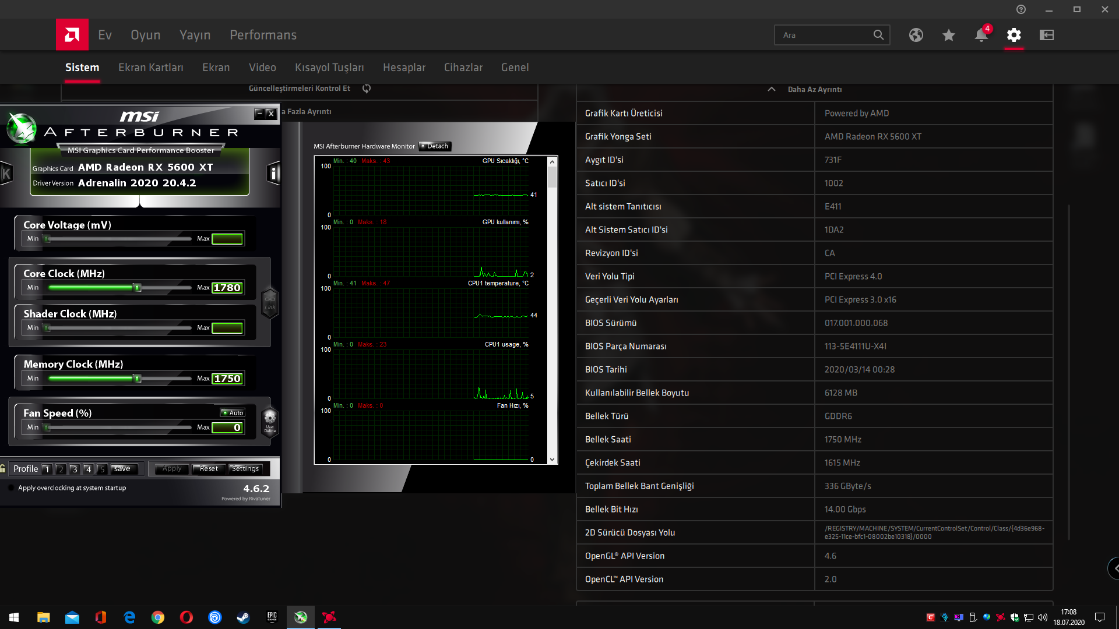The width and height of the screenshot is (1119, 629).
Task: Click the Afterburner profile save button
Action: click(125, 469)
